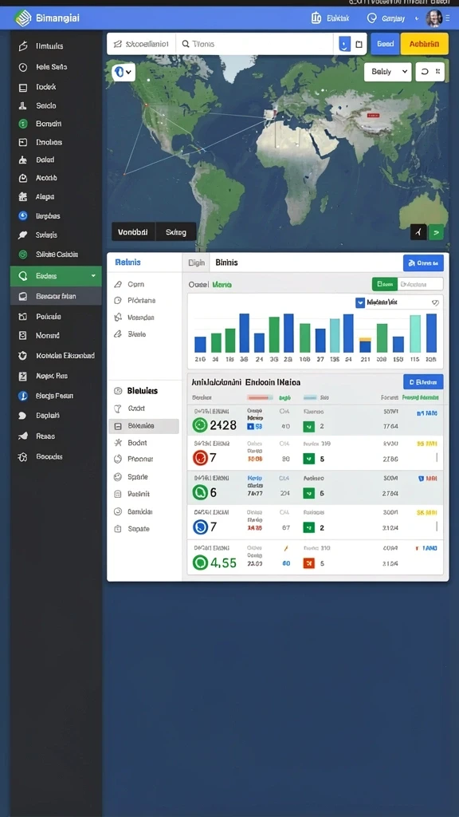Switch to the Digin tab
Image resolution: width=459 pixels, height=817 pixels.
[196, 262]
